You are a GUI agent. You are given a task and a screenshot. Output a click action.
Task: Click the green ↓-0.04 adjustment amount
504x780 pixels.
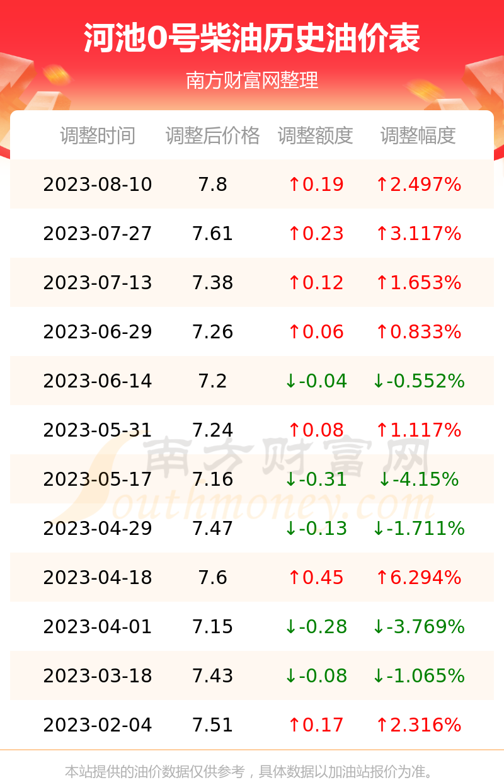tap(316, 381)
